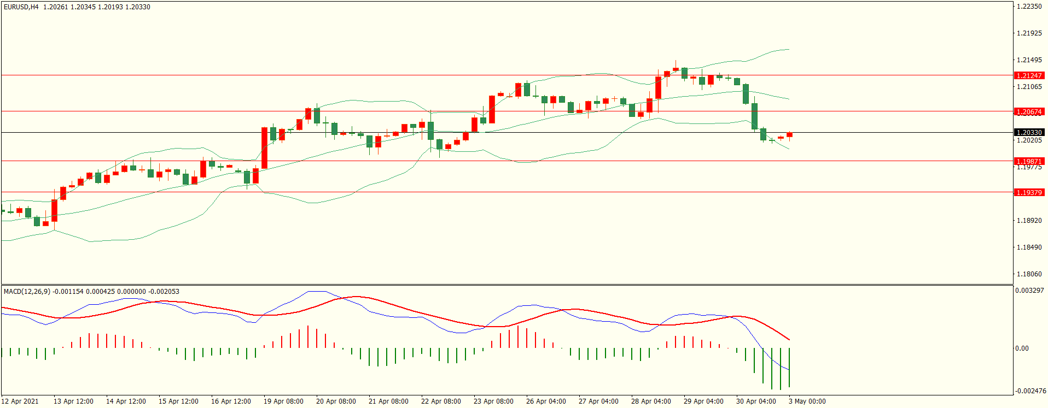Select the red 1.20674 price level tag

pyautogui.click(x=1029, y=112)
